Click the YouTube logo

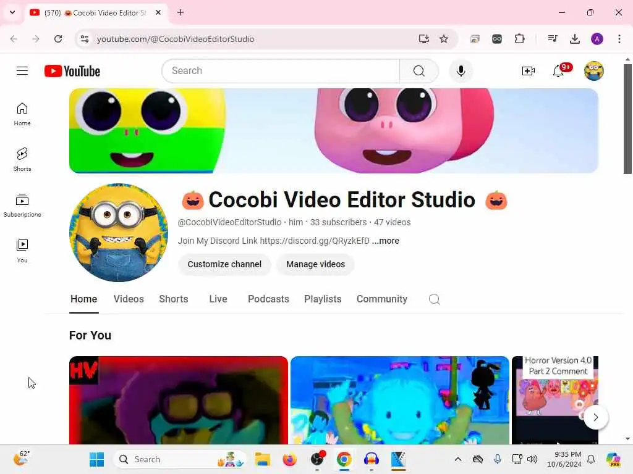point(72,71)
